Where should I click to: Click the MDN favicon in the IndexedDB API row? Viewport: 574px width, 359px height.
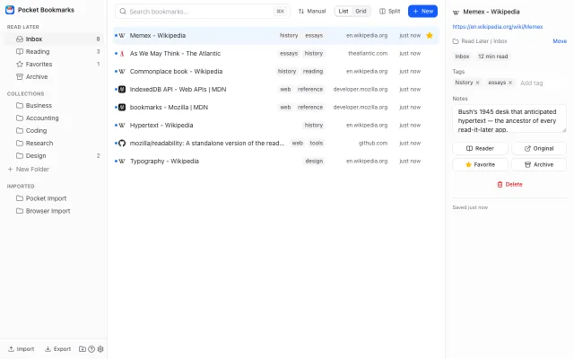coord(122,90)
